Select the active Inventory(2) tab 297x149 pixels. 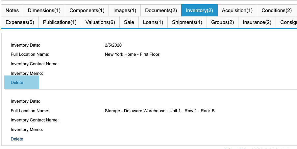199,11
